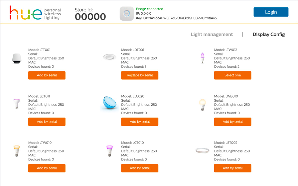This screenshot has height=186, width=298.
Task: Click the LTW012 candle bulb icon
Action: point(203,58)
